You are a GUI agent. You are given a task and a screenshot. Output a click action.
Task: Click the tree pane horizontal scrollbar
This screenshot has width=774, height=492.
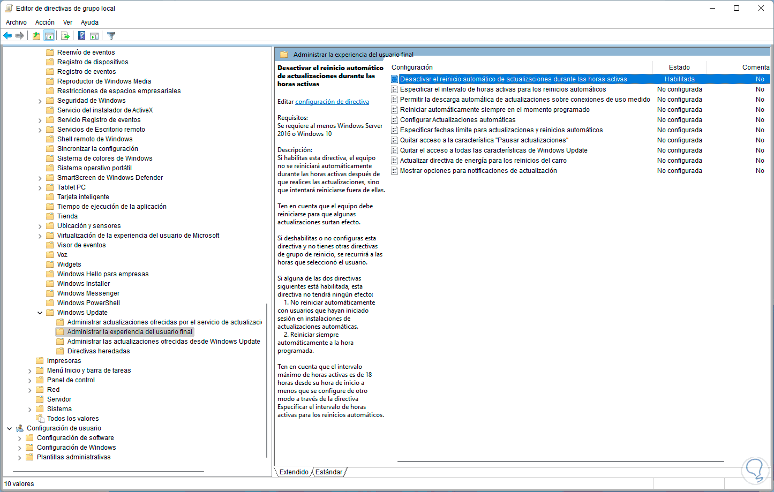pos(108,472)
